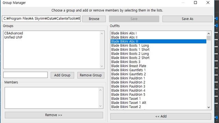This screenshot has width=219, height=123.
Task: Select the CBAdvanced group
Action: [14, 33]
